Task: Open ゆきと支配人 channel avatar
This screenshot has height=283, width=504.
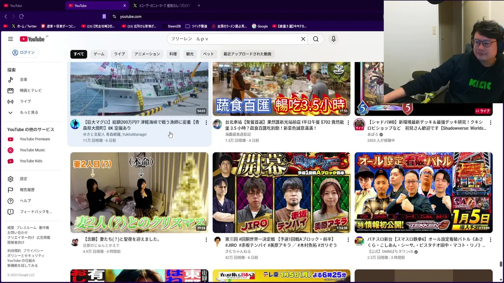Action: pyautogui.click(x=75, y=125)
